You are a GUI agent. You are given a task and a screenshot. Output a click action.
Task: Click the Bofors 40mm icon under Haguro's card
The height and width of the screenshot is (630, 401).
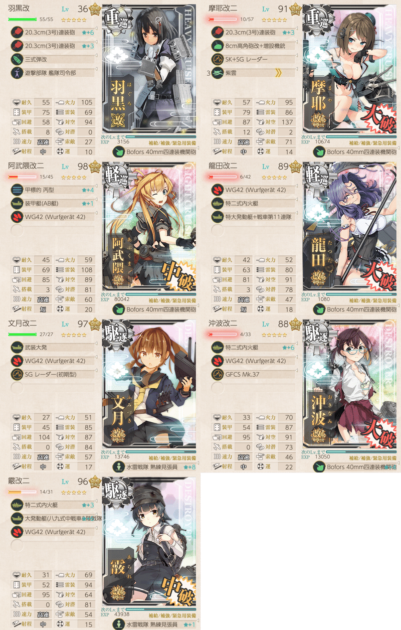119,151
